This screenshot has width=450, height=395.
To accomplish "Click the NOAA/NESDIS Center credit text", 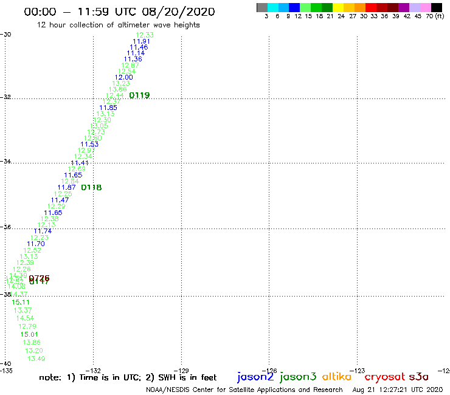I will tap(244, 390).
